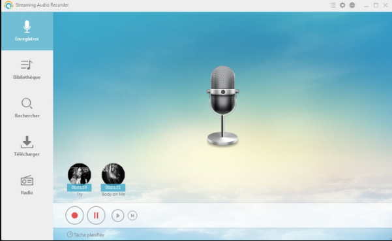Skip to the next track button
Viewport: 392px width, 241px height.
132,216
